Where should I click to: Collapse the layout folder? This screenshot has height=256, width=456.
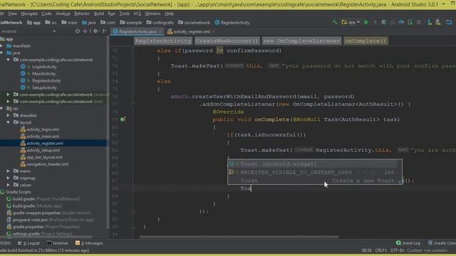pyautogui.click(x=8, y=122)
